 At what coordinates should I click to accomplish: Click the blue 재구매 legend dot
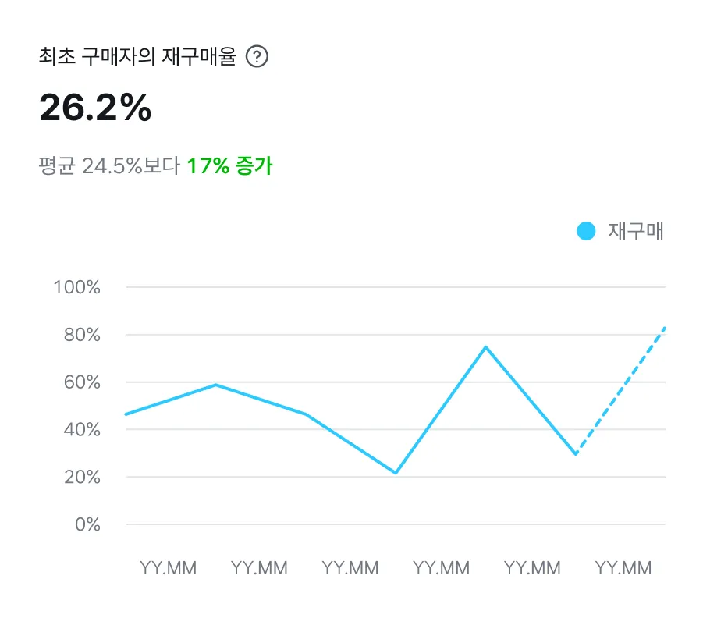point(585,231)
